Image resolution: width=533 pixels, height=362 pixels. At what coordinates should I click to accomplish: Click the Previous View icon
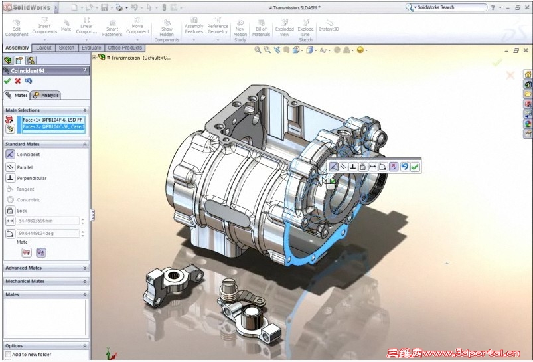(x=277, y=50)
